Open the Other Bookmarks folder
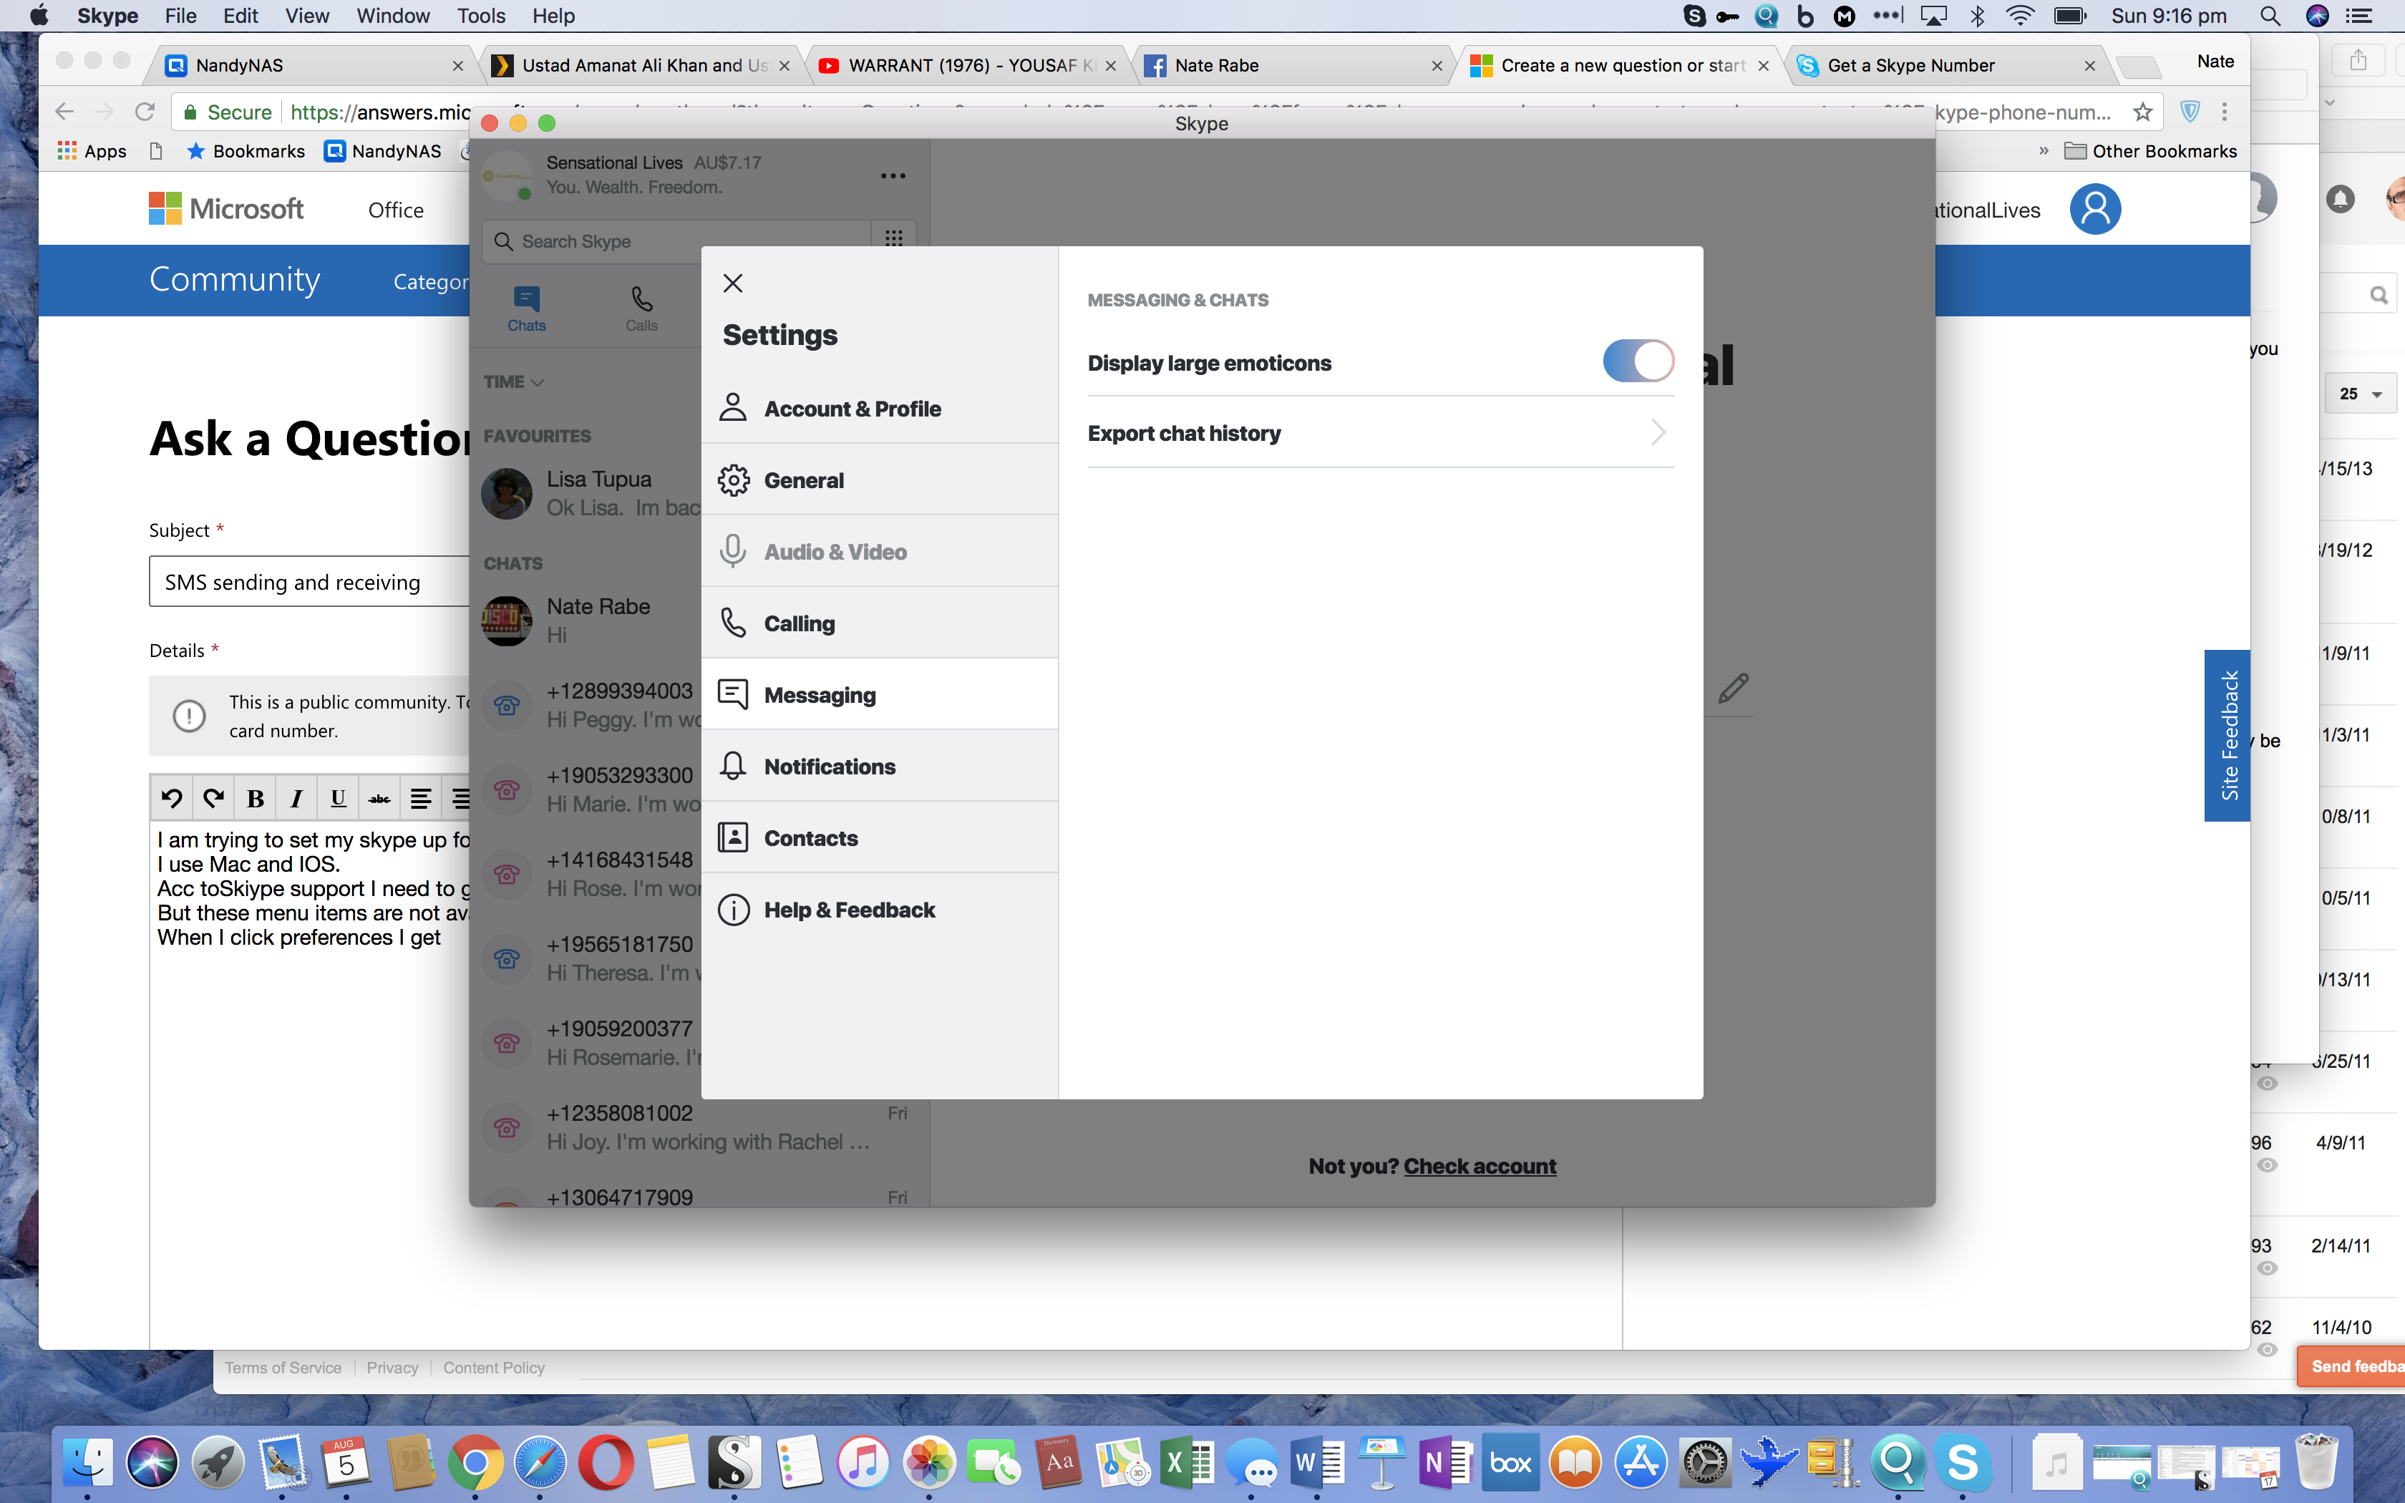 tap(2151, 151)
